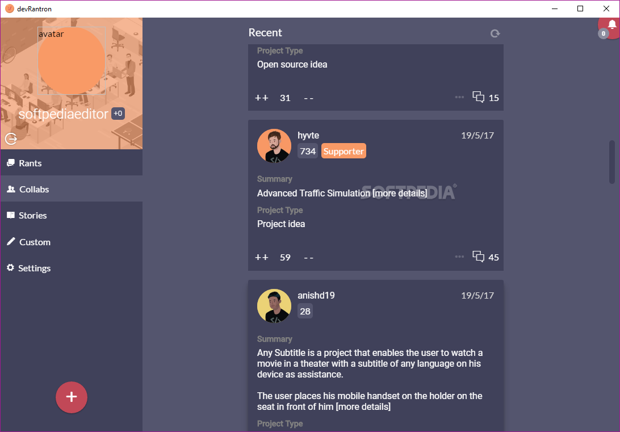620x432 pixels.
Task: Click the vote count 59
Action: (x=285, y=258)
